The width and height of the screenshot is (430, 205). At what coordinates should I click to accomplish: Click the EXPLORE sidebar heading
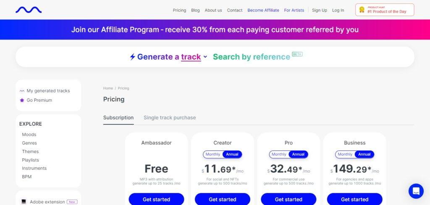[x=30, y=124]
